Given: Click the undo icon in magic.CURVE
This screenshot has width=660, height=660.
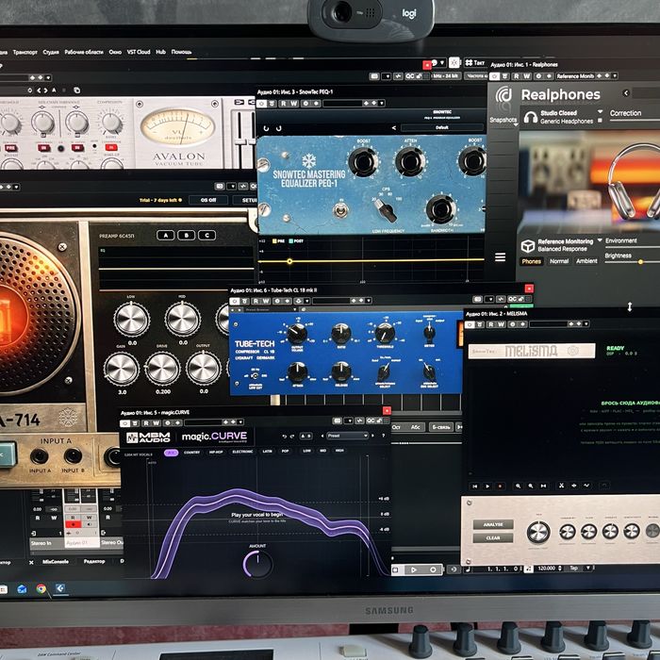Looking at the screenshot, I should 285,436.
